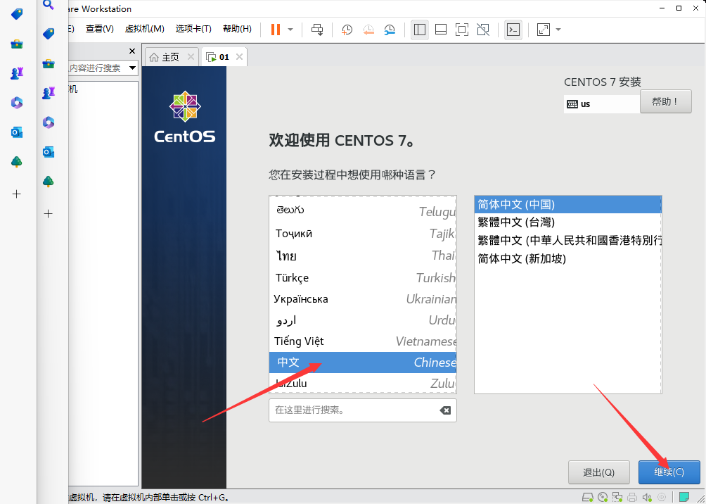Select Tiếng Việt Vietnamese language row

(363, 341)
